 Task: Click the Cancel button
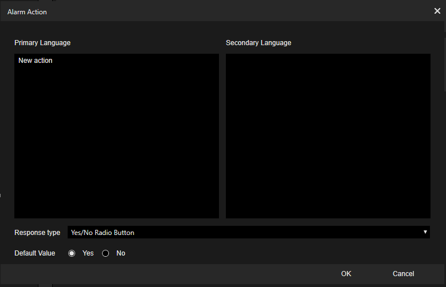tap(404, 274)
